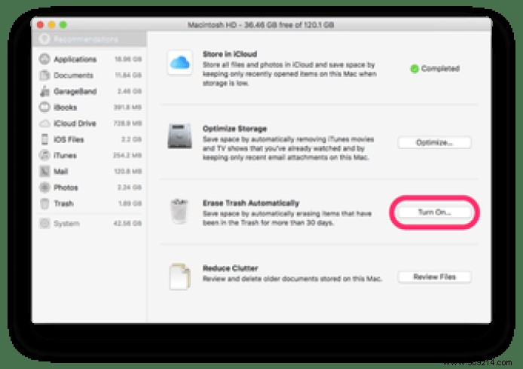Select iOS Files in the sidebar
This screenshot has width=523, height=369.
pos(90,139)
